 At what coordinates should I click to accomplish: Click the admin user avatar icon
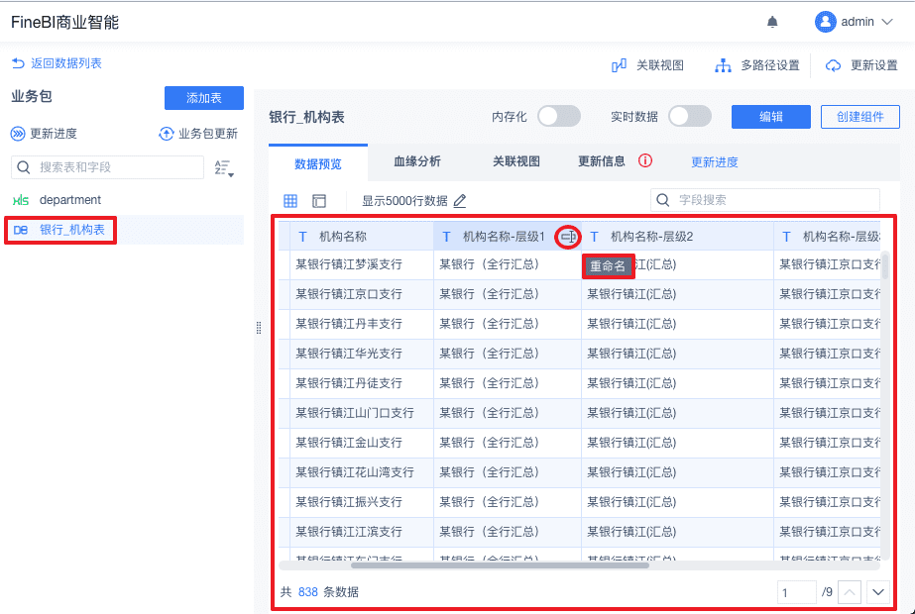point(825,22)
